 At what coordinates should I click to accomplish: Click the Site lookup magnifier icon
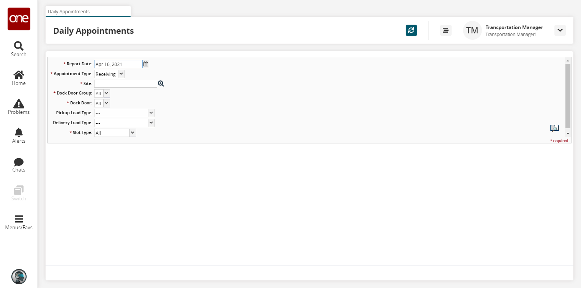point(161,83)
